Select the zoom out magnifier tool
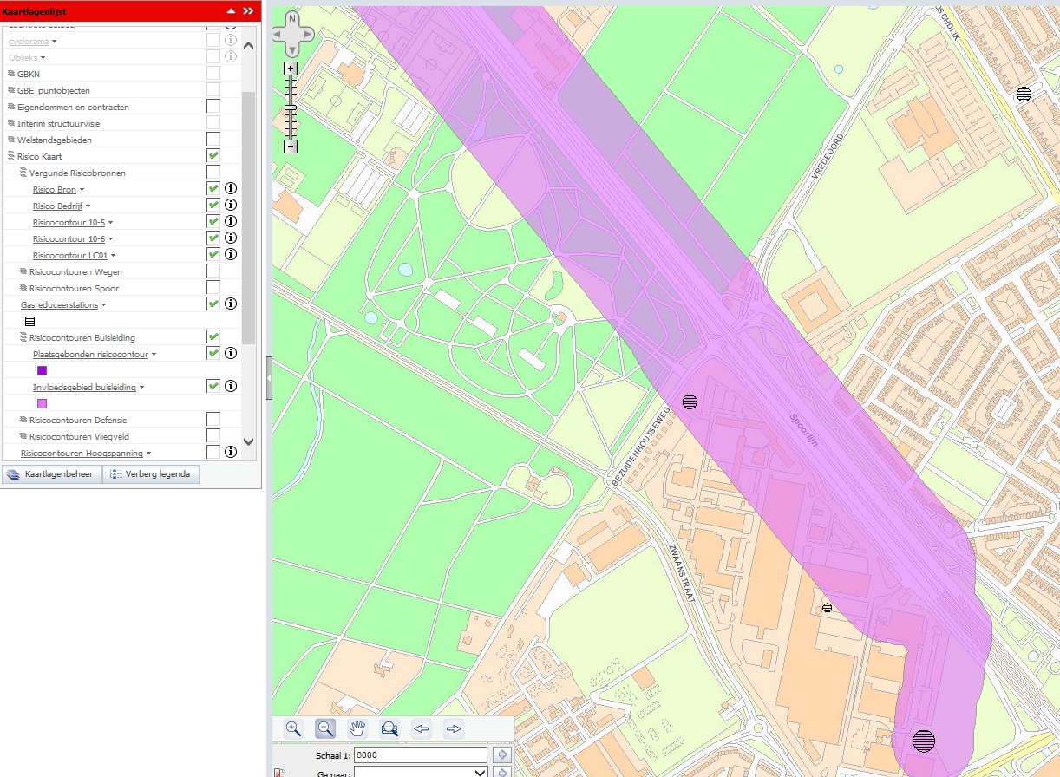Viewport: 1060px width, 777px height. [x=325, y=728]
